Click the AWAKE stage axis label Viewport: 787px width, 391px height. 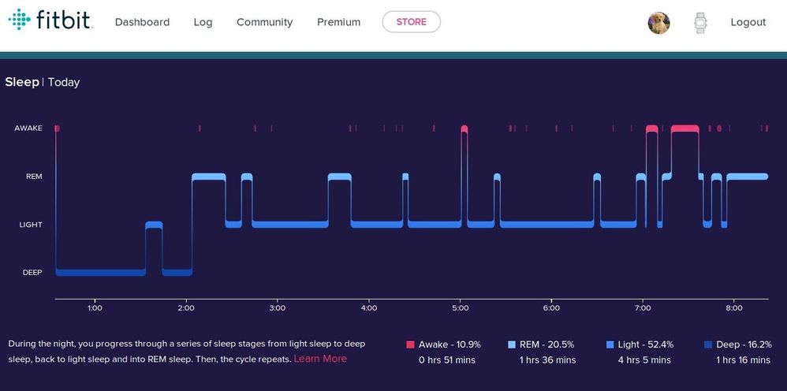point(28,128)
